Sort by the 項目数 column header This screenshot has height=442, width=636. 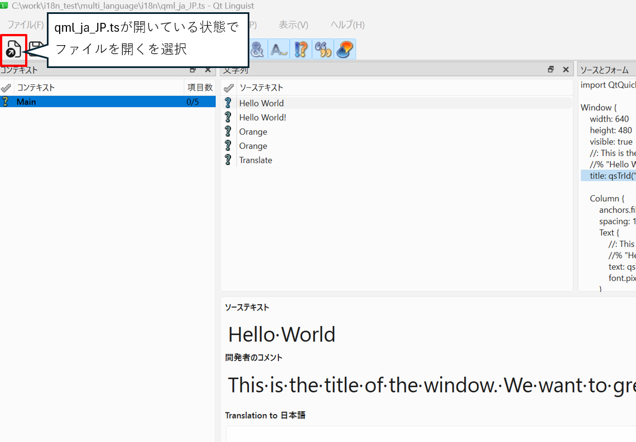(200, 88)
